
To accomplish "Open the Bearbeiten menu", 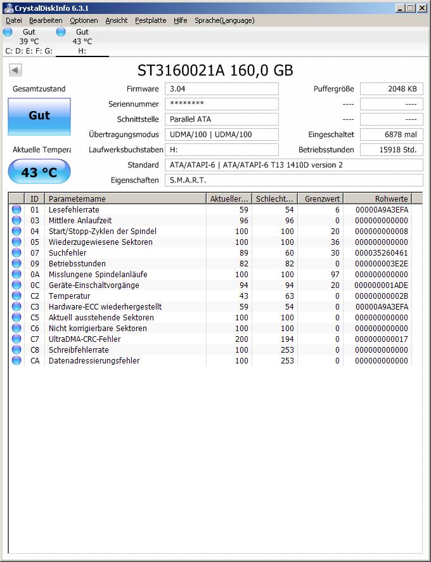I will point(46,20).
